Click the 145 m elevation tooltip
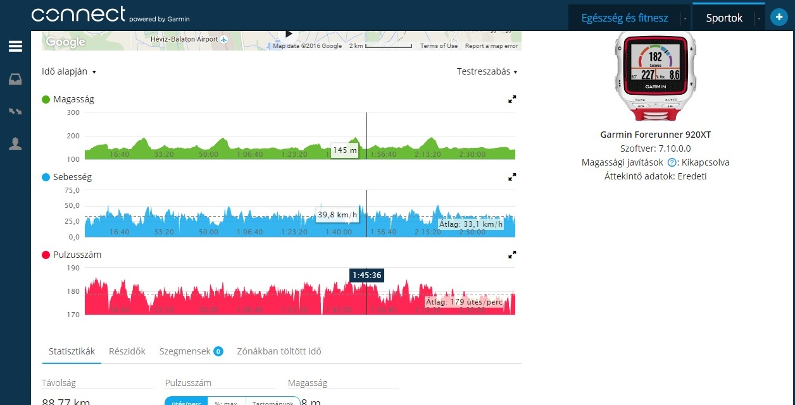The width and height of the screenshot is (795, 405). coord(344,150)
